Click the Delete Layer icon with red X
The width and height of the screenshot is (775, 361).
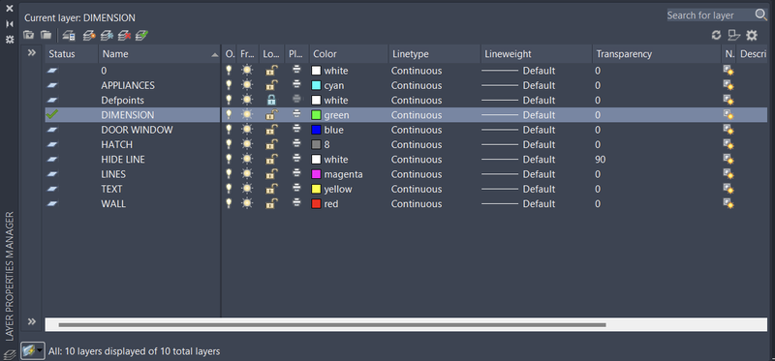(x=125, y=35)
